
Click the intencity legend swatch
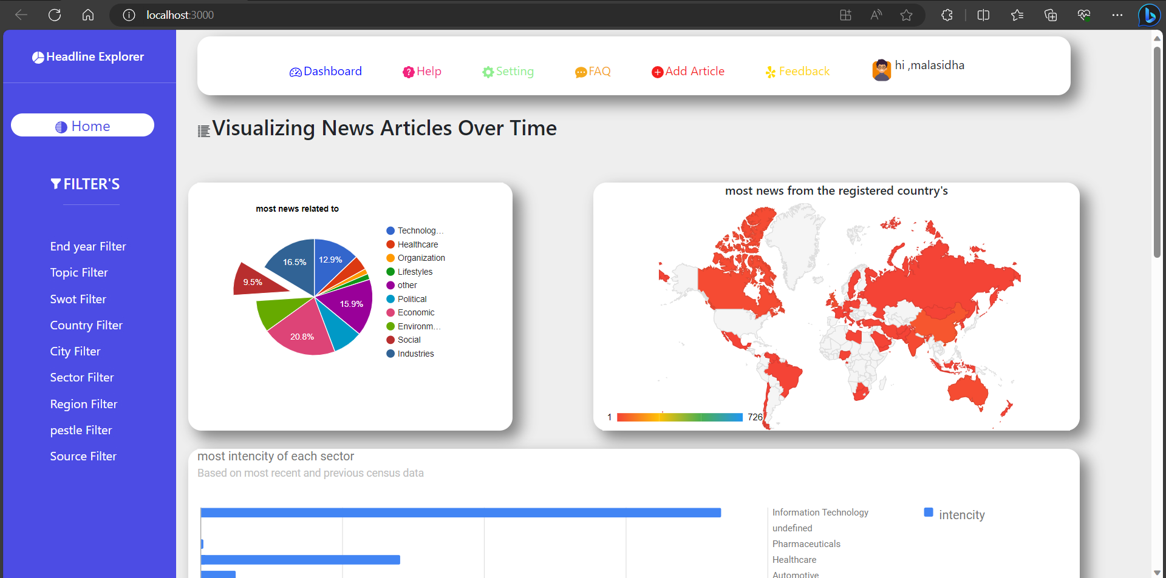coord(928,512)
